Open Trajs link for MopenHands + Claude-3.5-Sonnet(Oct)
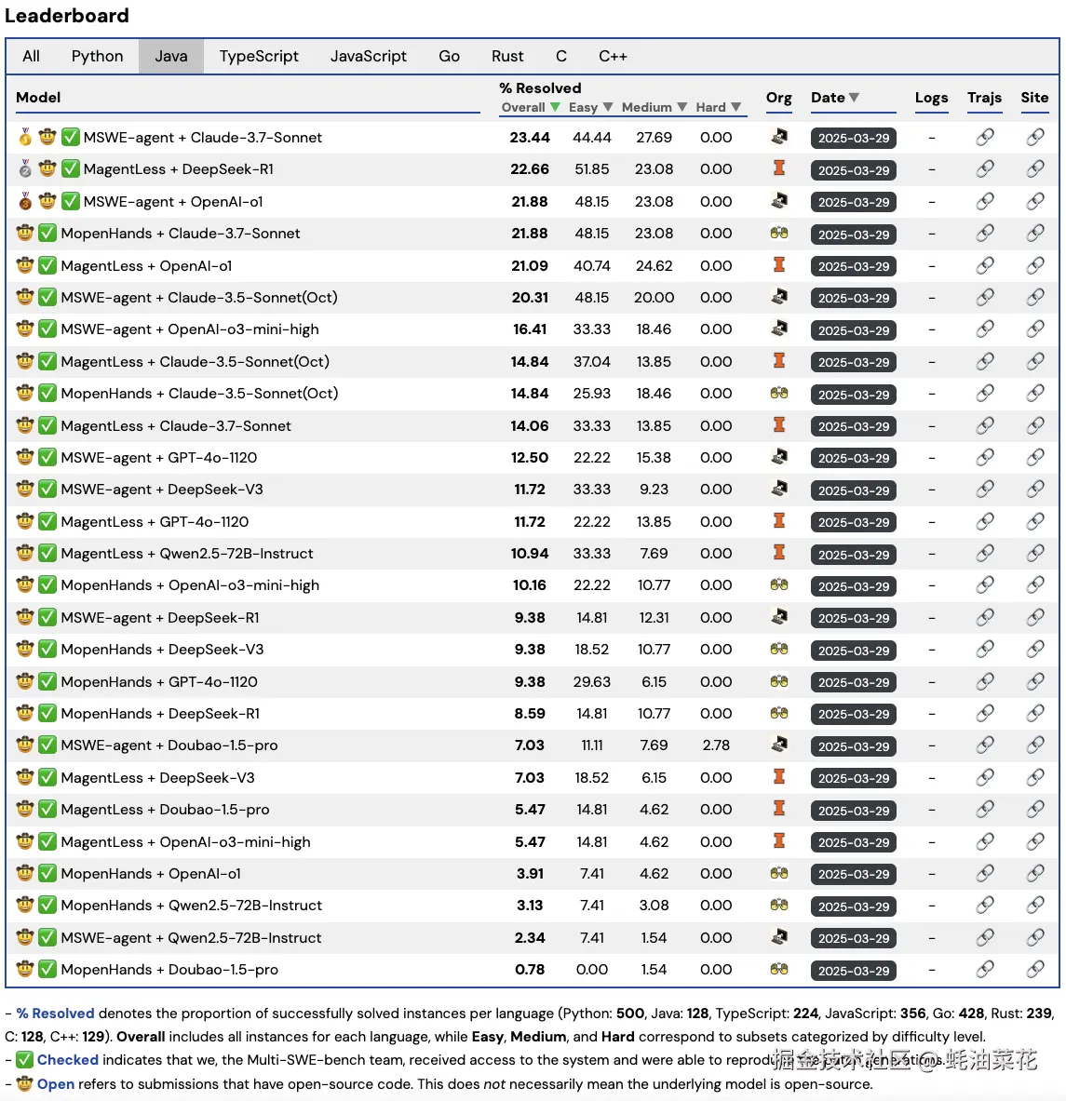The height and width of the screenshot is (1101, 1066). tap(985, 393)
